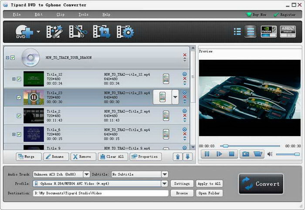Switch to the list view mode icon

[x=237, y=31]
